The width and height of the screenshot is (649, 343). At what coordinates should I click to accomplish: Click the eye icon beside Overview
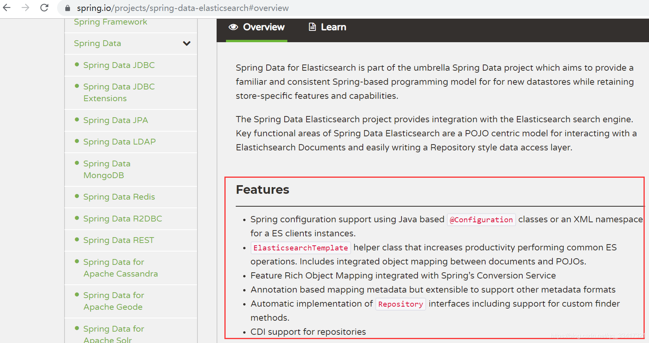(233, 27)
